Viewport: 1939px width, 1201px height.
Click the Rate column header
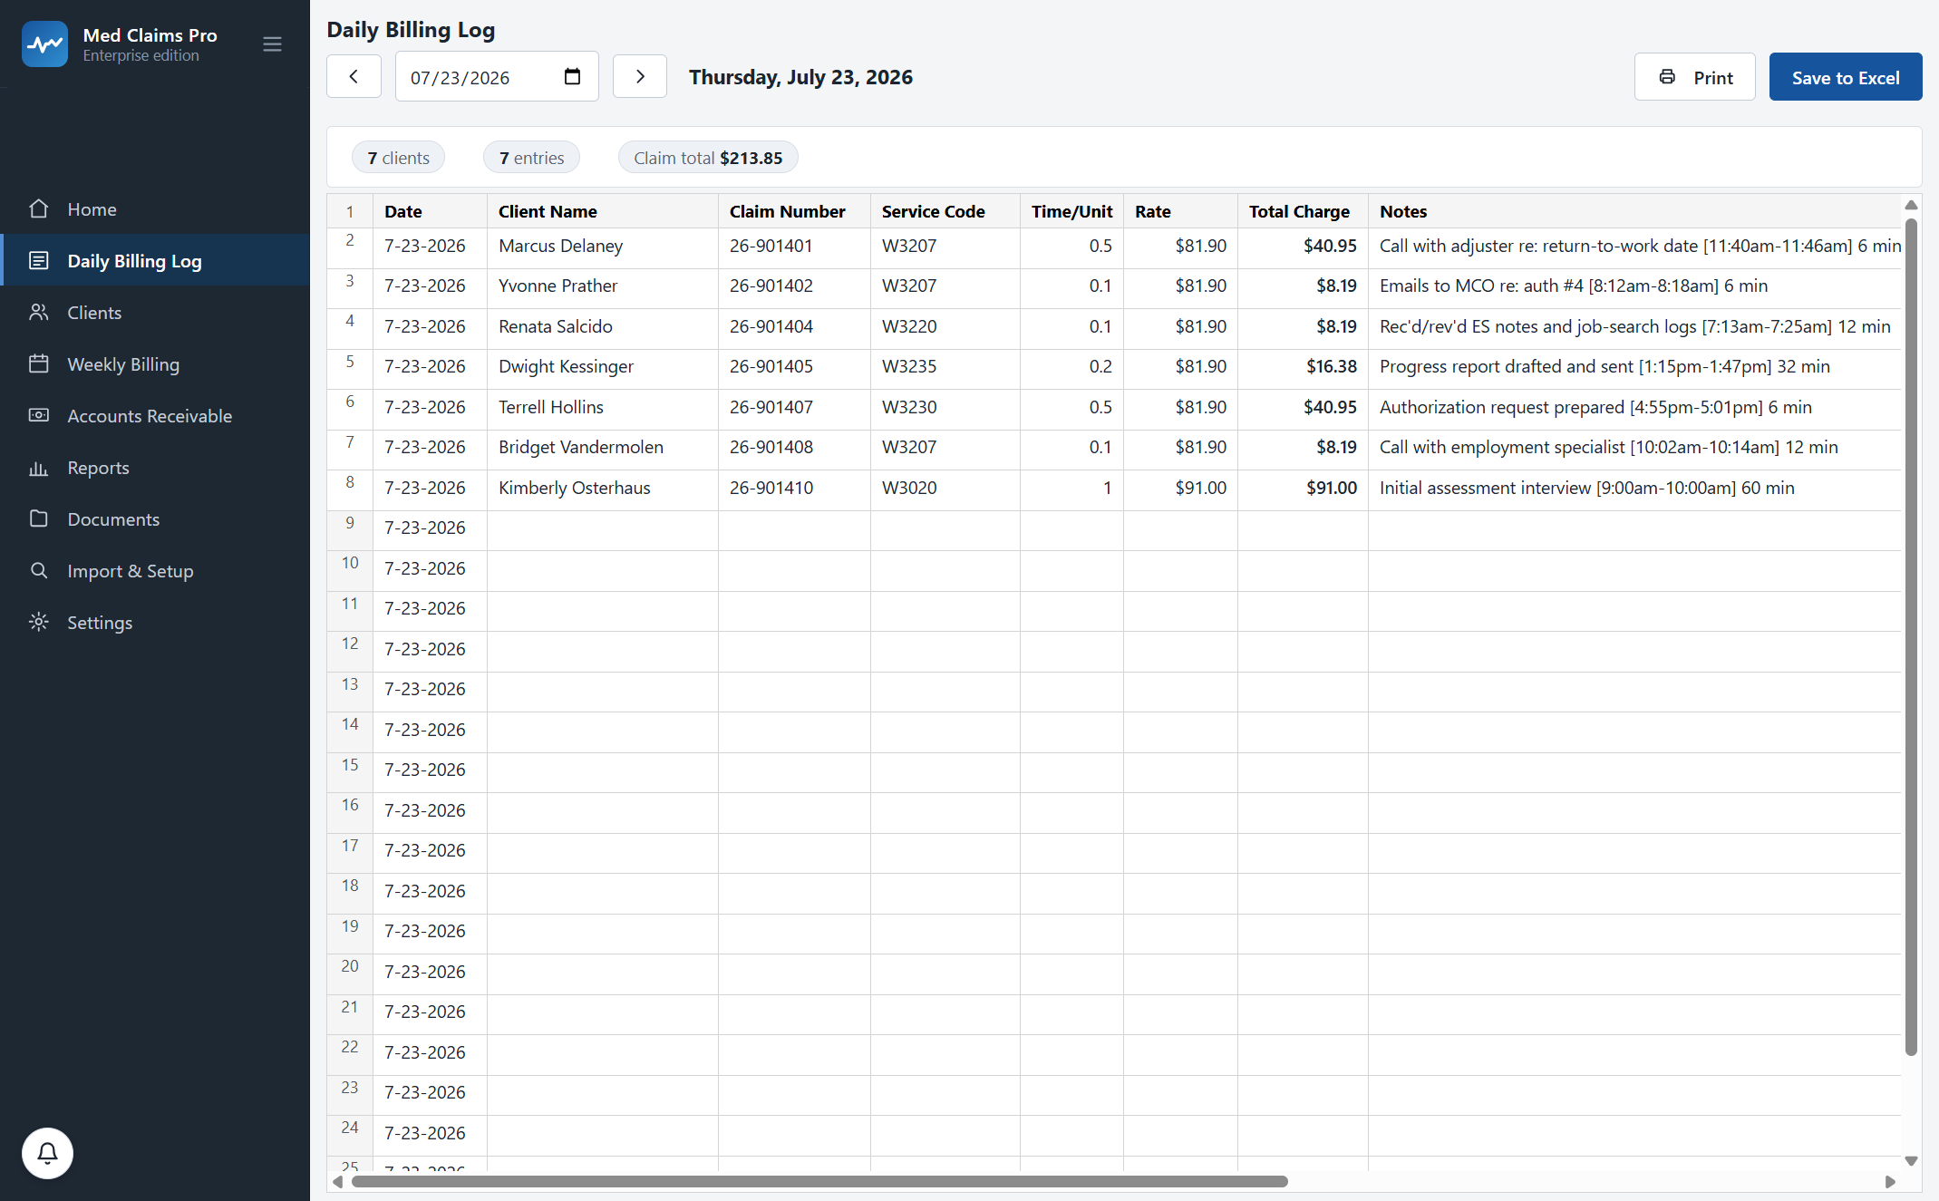coord(1181,211)
